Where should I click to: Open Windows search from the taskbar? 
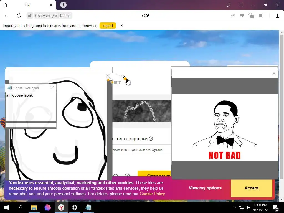pyautogui.click(x=20, y=207)
